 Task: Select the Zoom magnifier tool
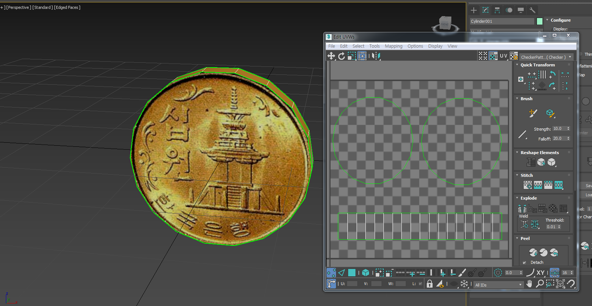click(539, 284)
